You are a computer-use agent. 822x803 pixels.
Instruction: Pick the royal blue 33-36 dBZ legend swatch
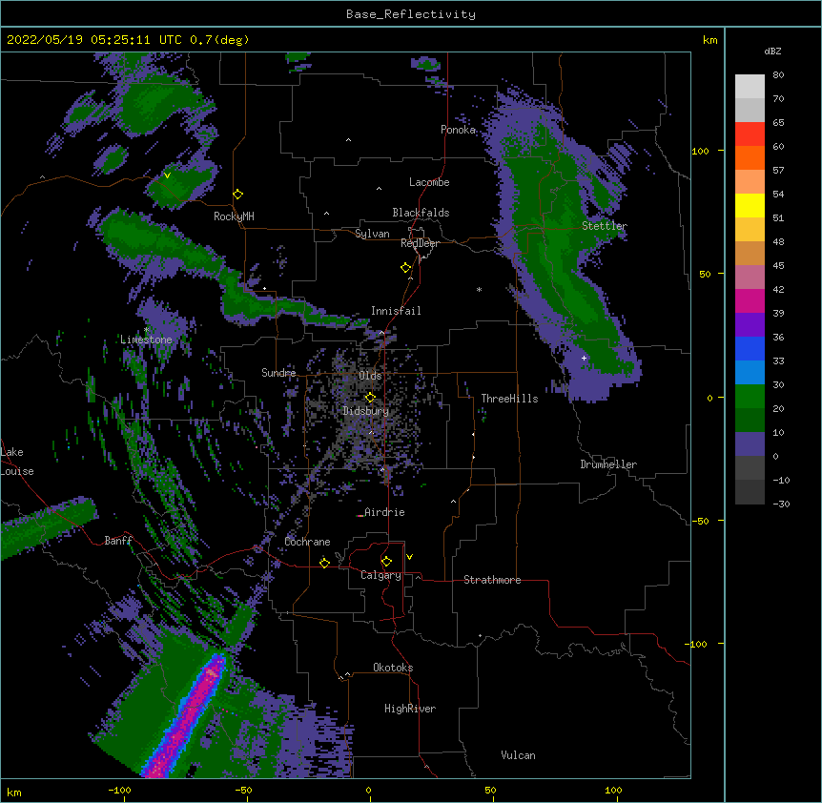(x=750, y=348)
